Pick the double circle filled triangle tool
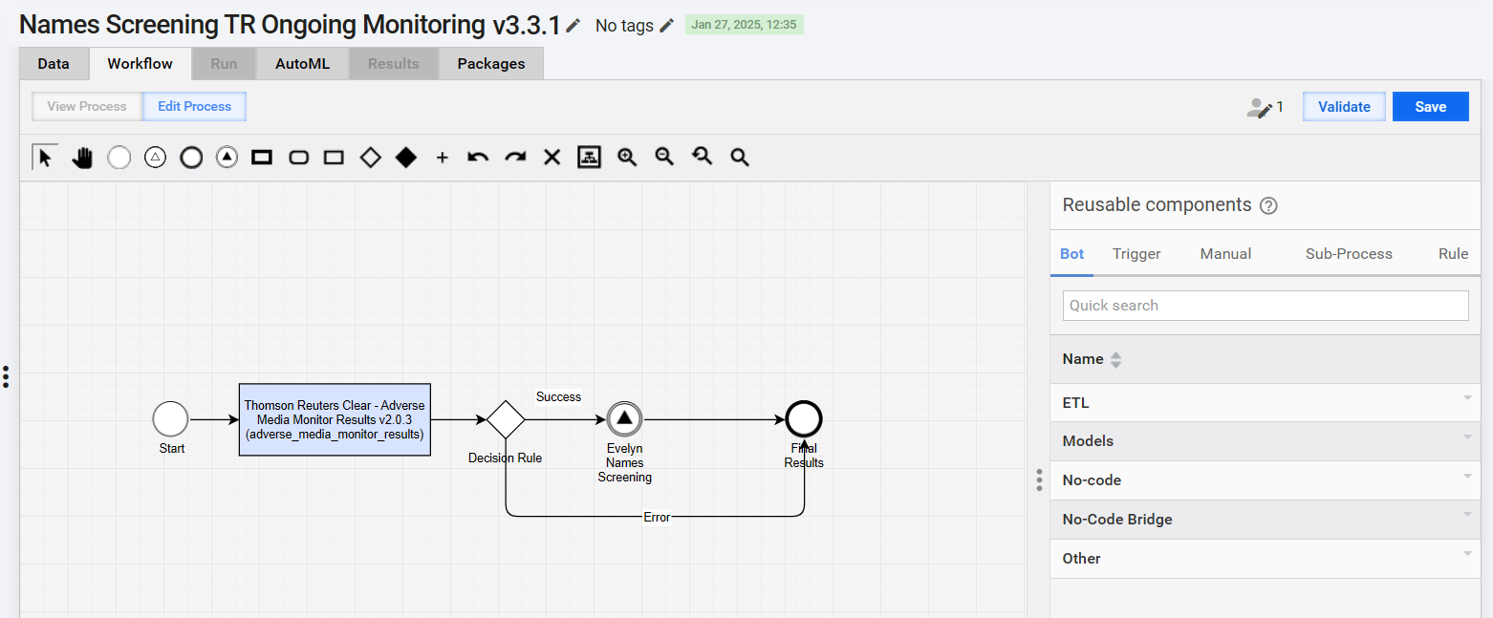 227,158
